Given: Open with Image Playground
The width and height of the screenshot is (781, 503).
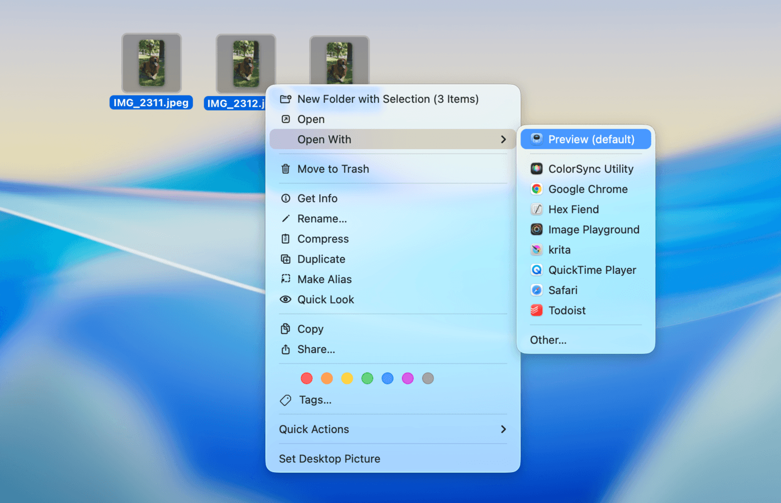Looking at the screenshot, I should tap(586, 229).
